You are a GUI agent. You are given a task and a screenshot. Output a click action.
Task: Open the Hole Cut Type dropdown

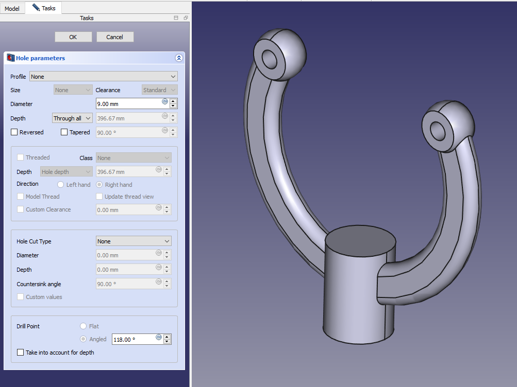point(134,241)
